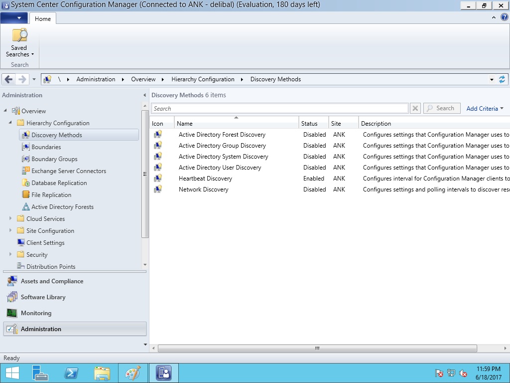The height and width of the screenshot is (383, 510).
Task: Click the Help question mark icon
Action: pos(504,17)
